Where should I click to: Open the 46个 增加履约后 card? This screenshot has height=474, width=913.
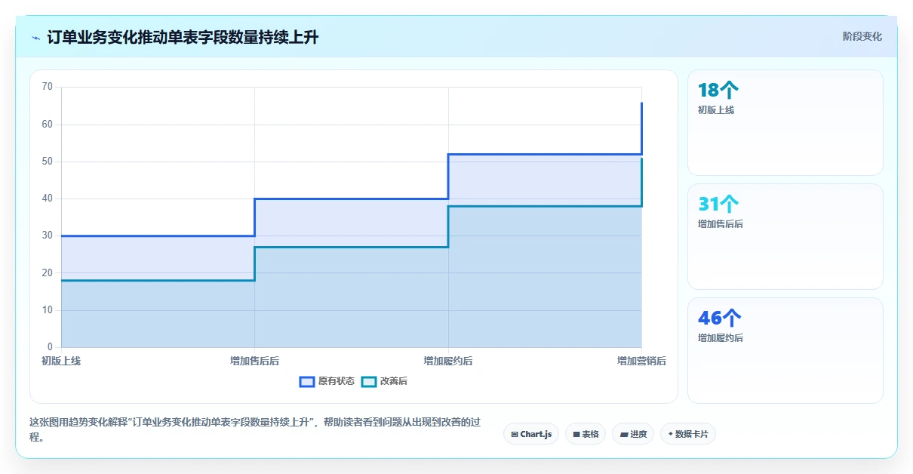coord(785,350)
